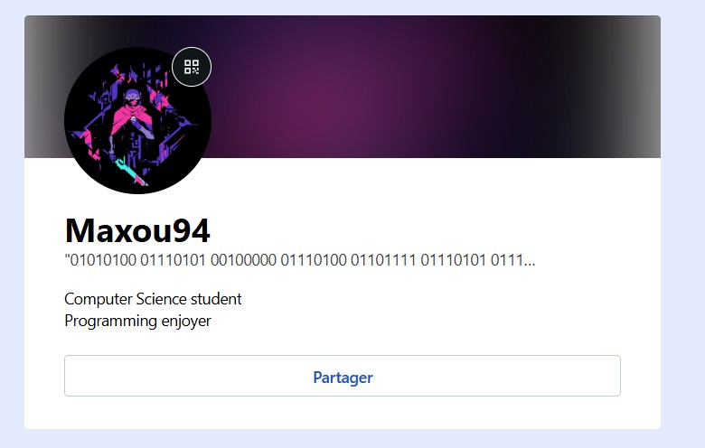The image size is (705, 448).
Task: Click the word "student" in bio
Action: [x=216, y=299]
